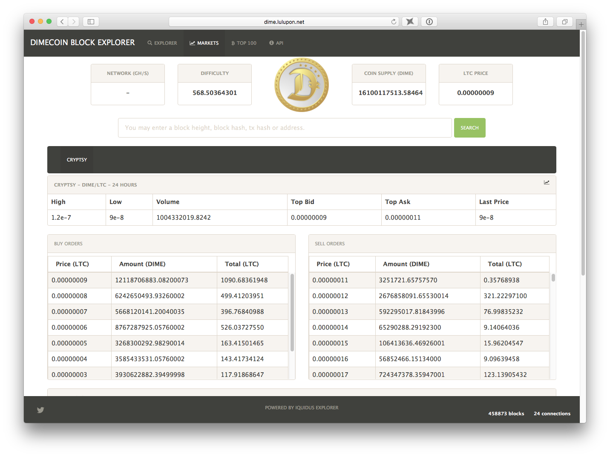The image size is (610, 457).
Task: Click the 24 connections footer counter
Action: click(x=552, y=414)
